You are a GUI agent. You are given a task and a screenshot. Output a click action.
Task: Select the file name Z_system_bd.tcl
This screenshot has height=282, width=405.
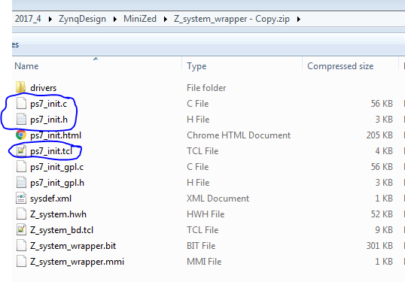[62, 230]
